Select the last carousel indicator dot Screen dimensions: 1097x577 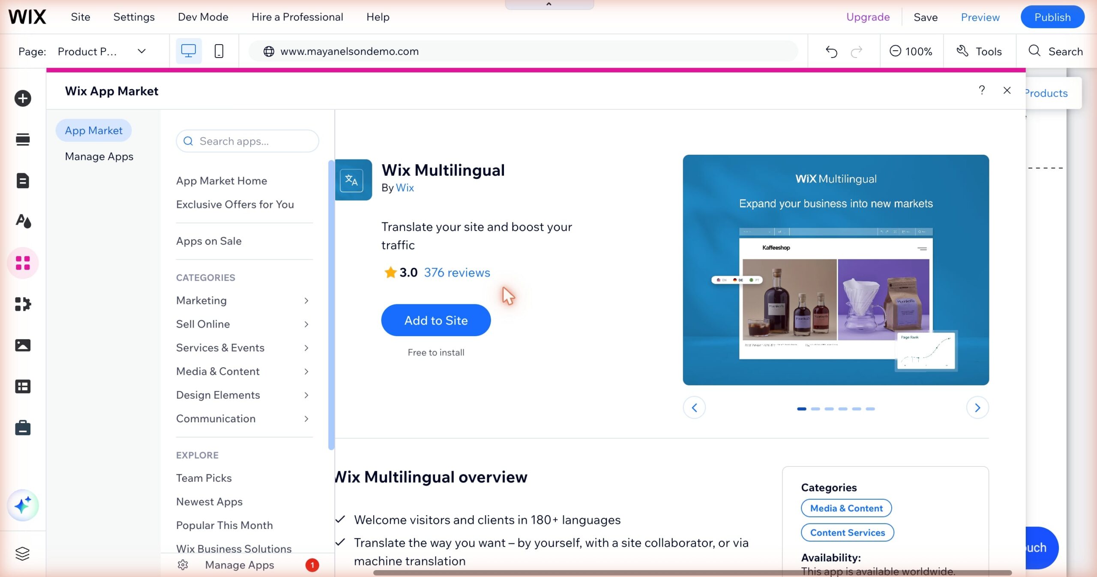click(870, 409)
